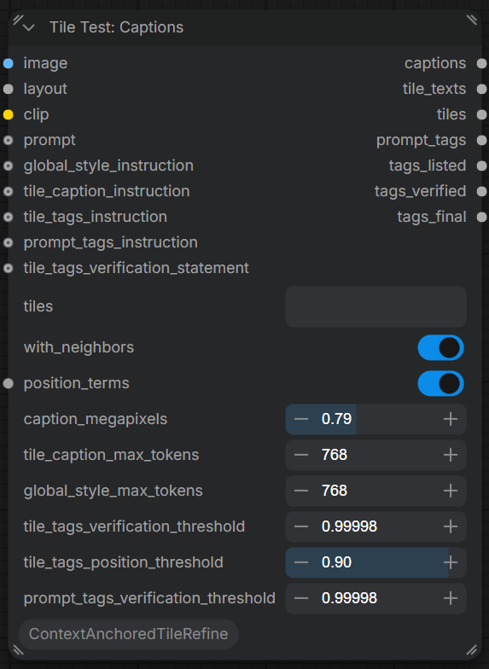Click the prompt_tags output socket

coord(481,140)
